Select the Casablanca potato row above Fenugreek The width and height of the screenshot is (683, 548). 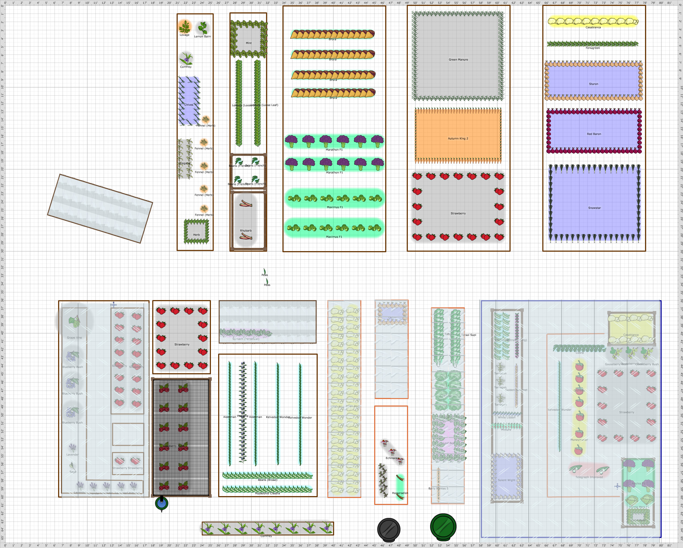tap(593, 21)
